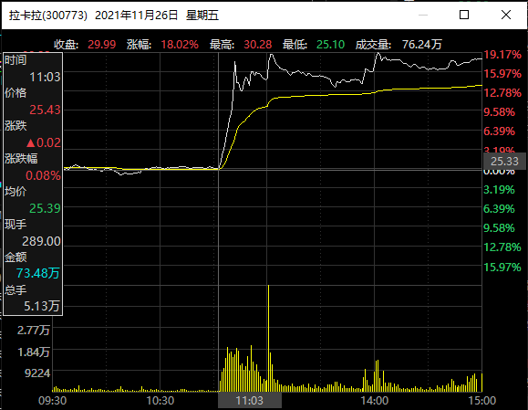Image resolution: width=528 pixels, height=410 pixels.
Task: Click the 收盘 29.99 closing price value
Action: 102,45
